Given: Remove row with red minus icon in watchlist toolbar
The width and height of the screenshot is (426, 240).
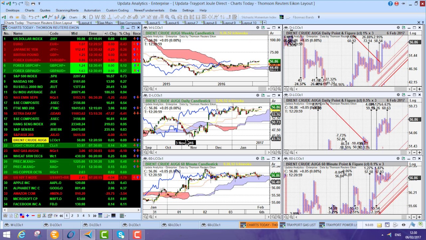Looking at the screenshot, I should coord(33,216).
